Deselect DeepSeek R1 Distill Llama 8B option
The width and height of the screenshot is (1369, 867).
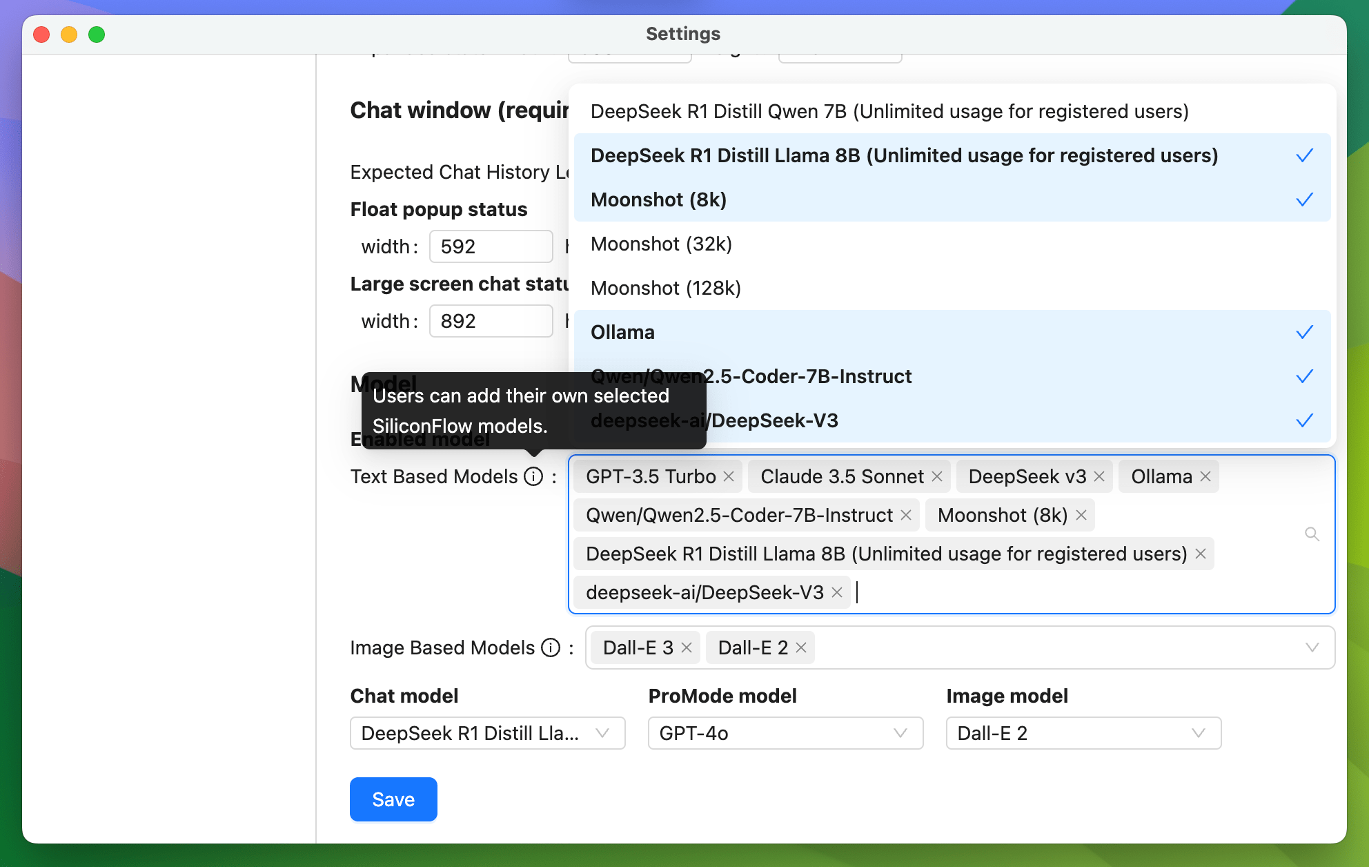point(952,155)
